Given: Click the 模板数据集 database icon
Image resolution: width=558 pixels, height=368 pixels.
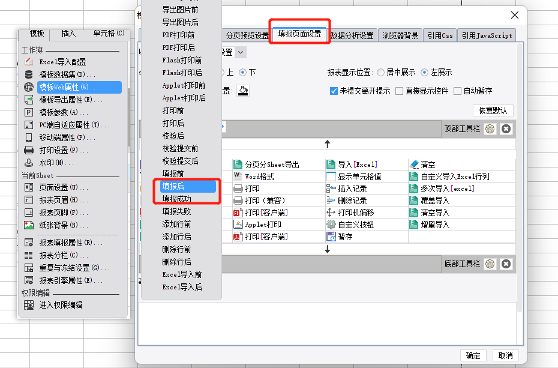Looking at the screenshot, I should tap(29, 74).
